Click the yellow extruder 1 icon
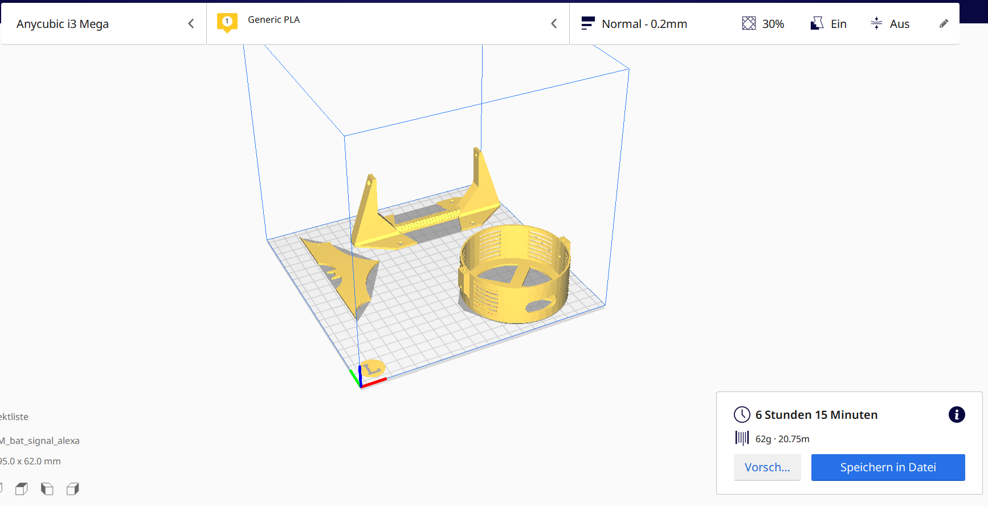 [227, 23]
